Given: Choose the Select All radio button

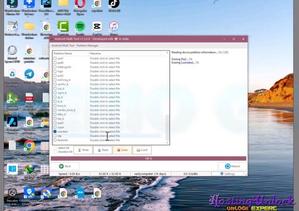Looking at the screenshot, I should [x=56, y=148].
